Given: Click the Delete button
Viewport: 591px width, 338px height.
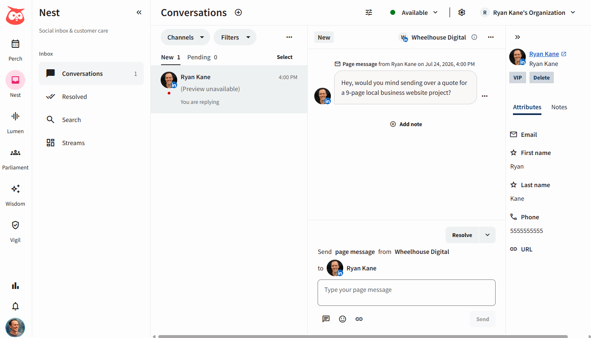Looking at the screenshot, I should pyautogui.click(x=541, y=77).
